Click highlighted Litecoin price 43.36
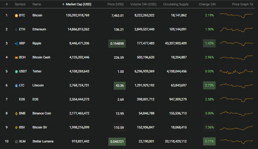The width and height of the screenshot is (258, 149). coord(120,86)
